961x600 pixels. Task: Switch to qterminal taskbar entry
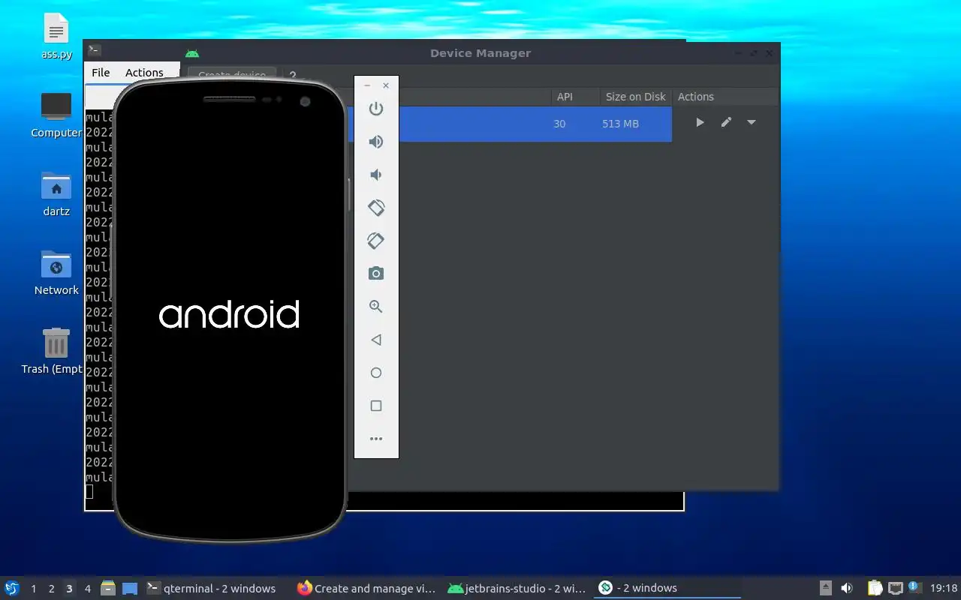tap(218, 589)
